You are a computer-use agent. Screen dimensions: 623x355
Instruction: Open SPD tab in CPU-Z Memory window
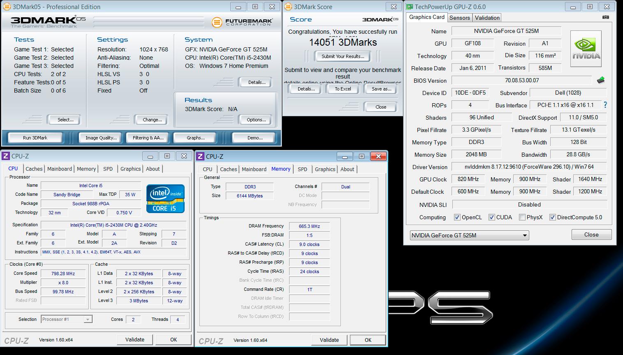[x=302, y=169]
